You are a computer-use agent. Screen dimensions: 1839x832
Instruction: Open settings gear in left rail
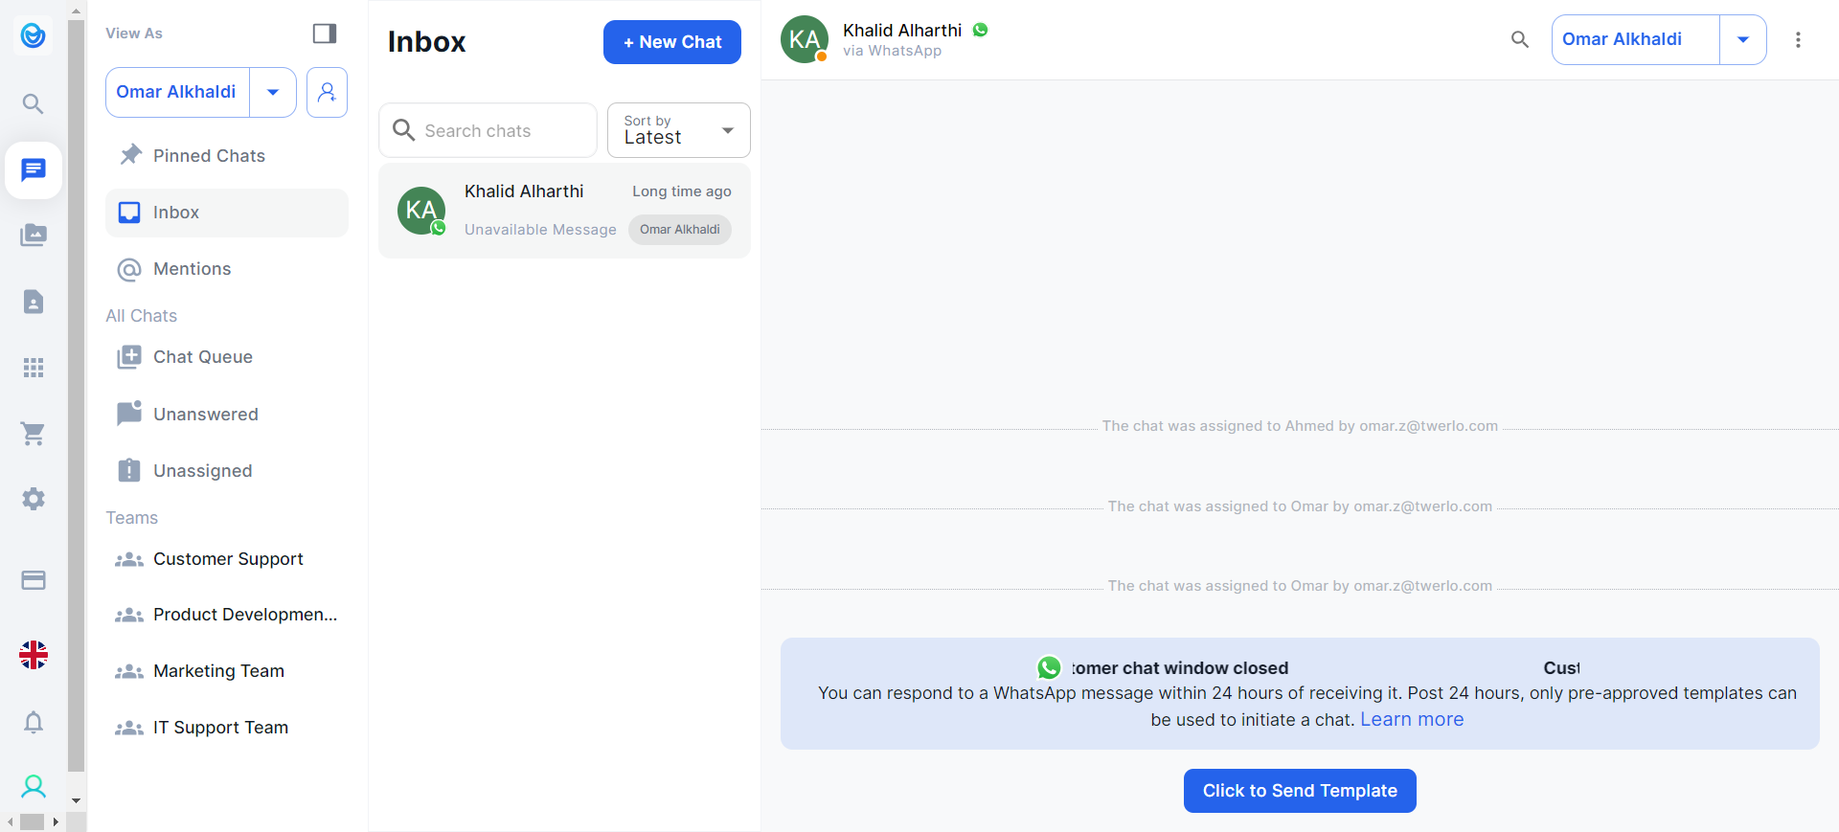coord(34,499)
